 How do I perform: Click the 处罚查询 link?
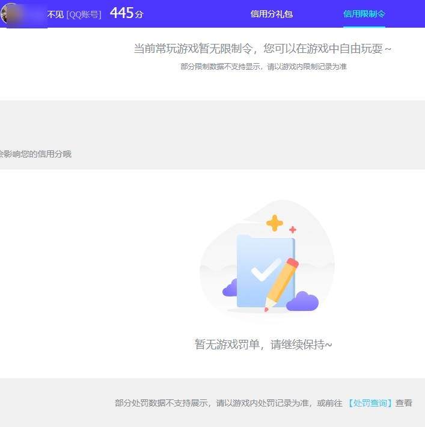(370, 403)
